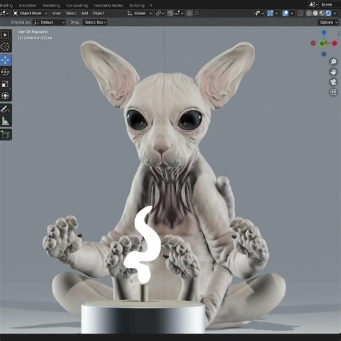Click the Collection | Cube label

35,38
